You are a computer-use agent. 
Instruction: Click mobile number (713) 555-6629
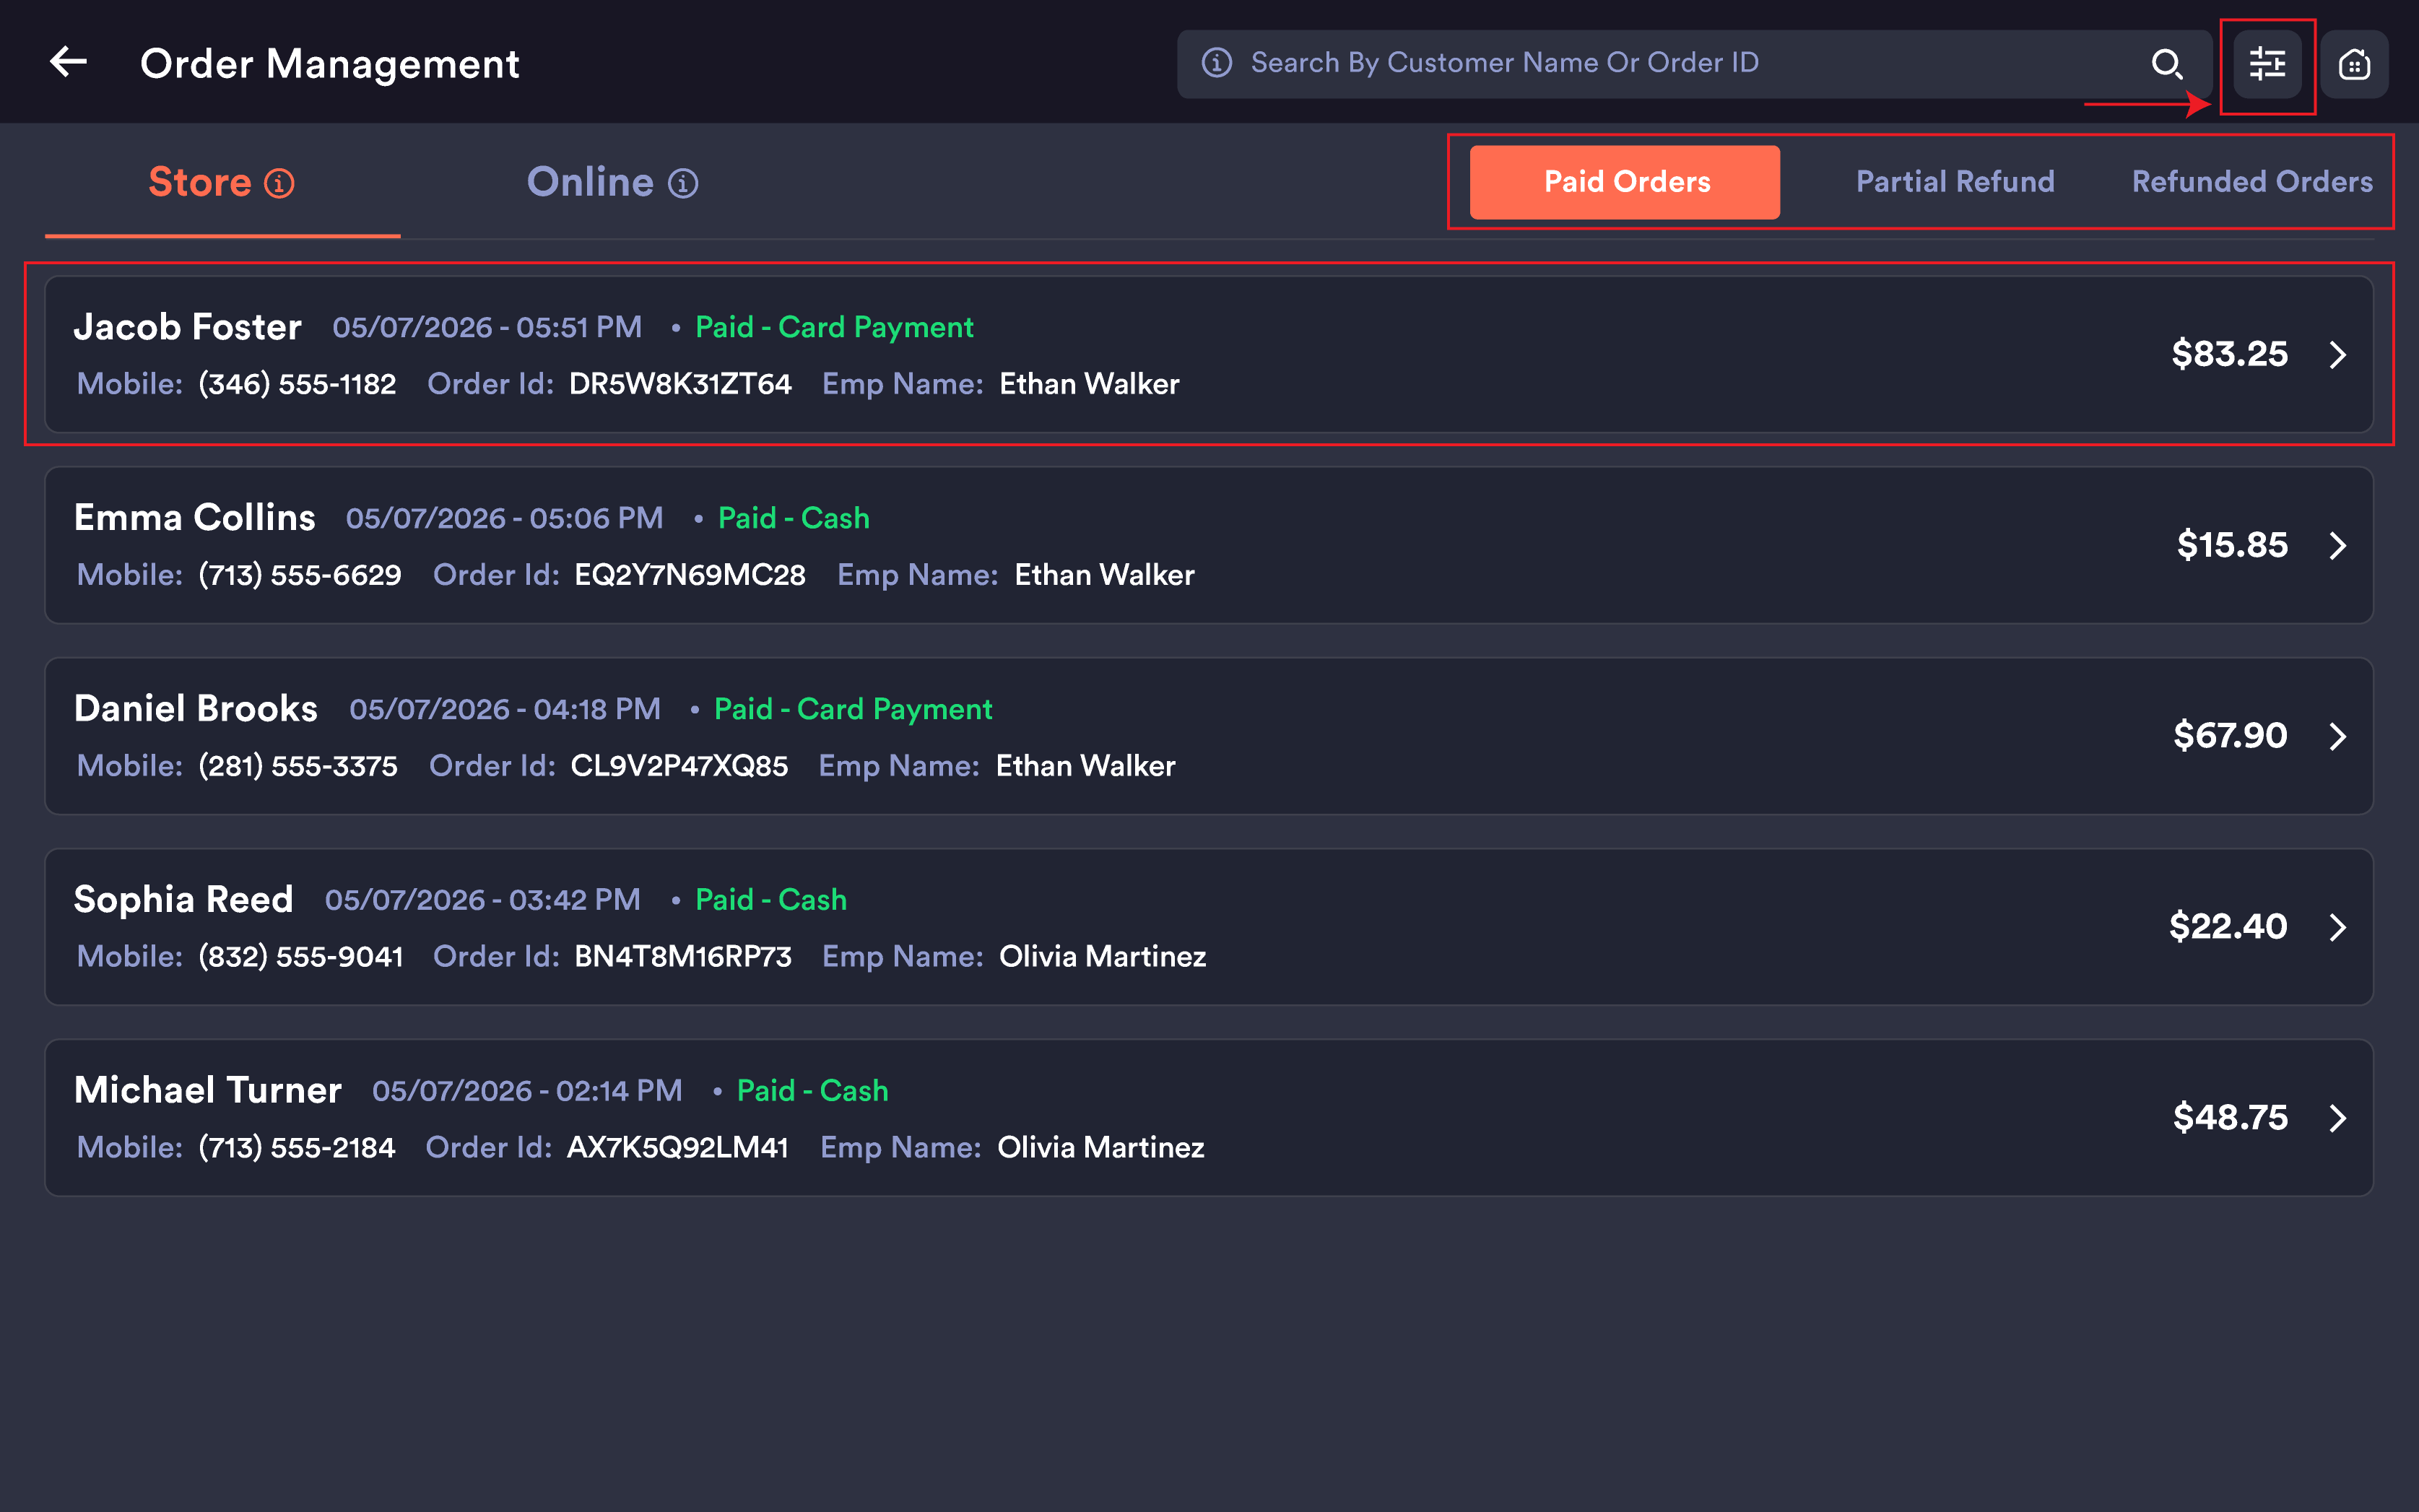[x=300, y=575]
